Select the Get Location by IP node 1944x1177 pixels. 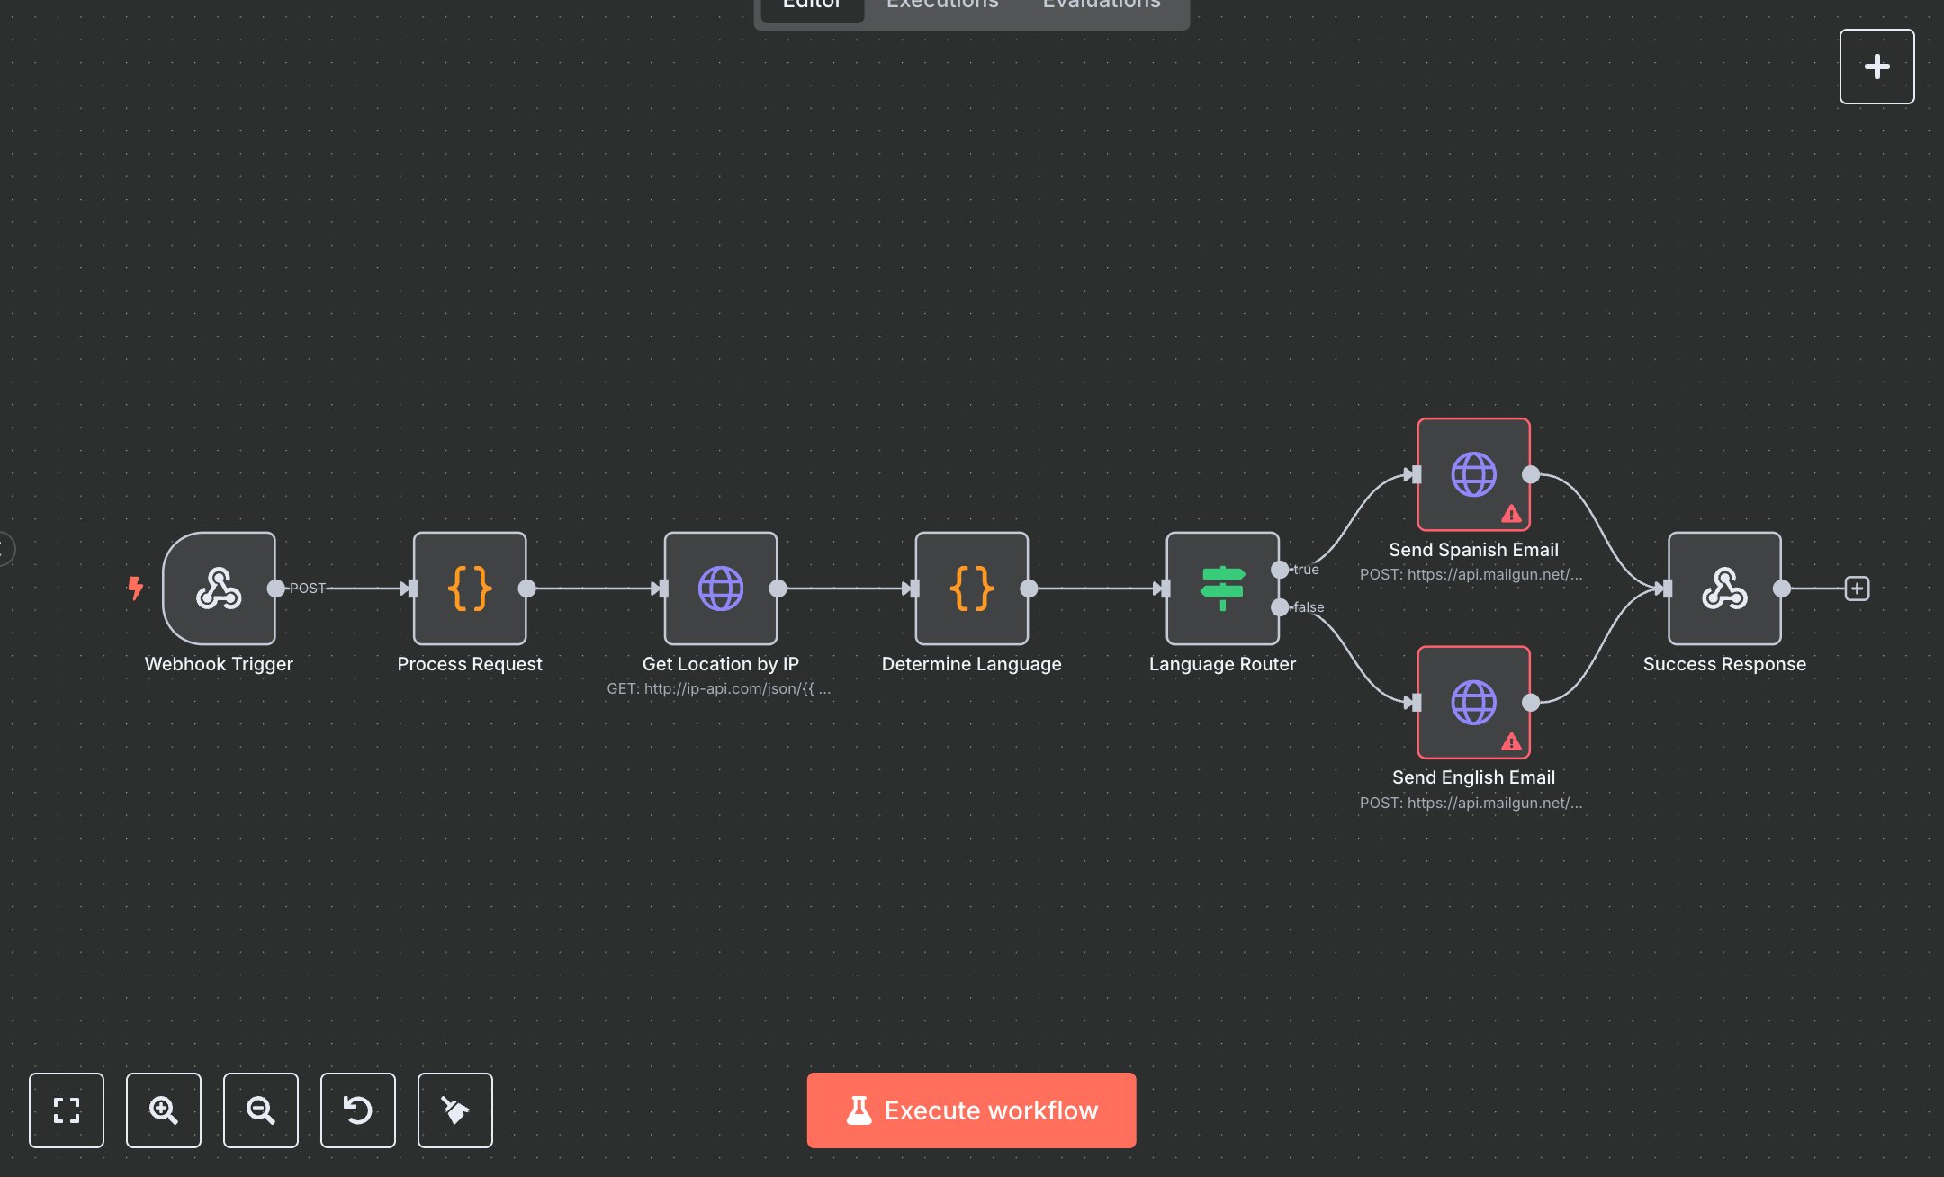[x=721, y=588]
